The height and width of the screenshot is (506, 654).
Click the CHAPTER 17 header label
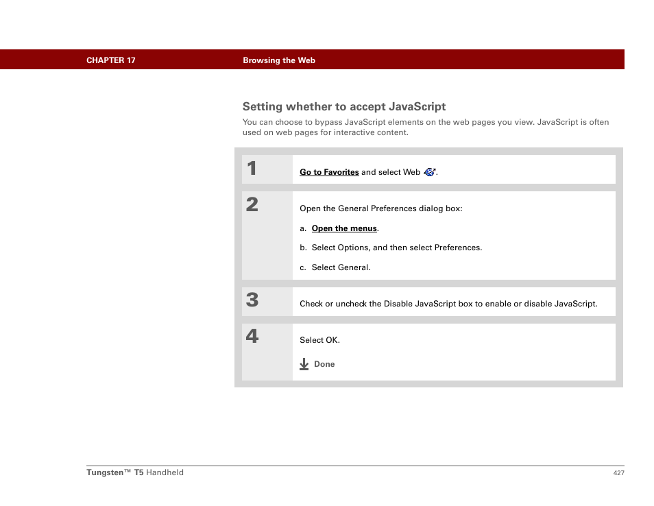111,60
